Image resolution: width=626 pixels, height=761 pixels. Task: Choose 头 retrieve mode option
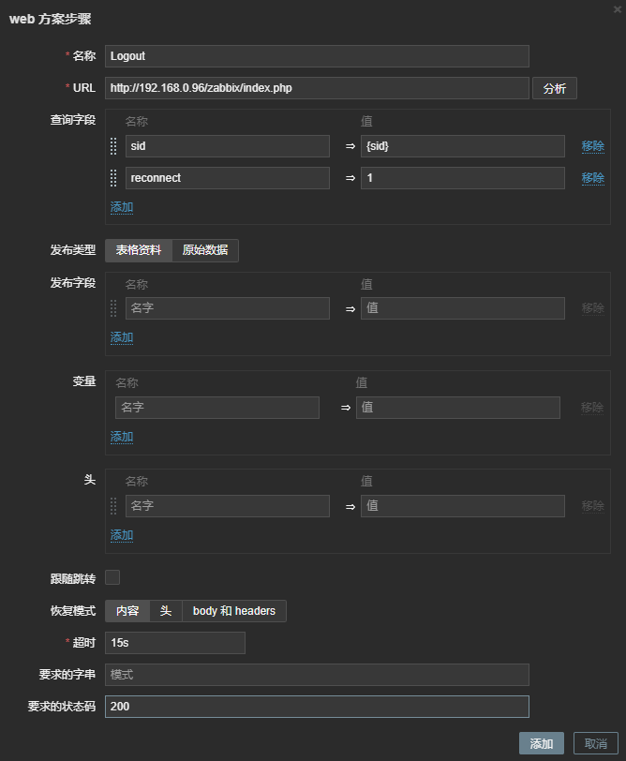pos(166,611)
